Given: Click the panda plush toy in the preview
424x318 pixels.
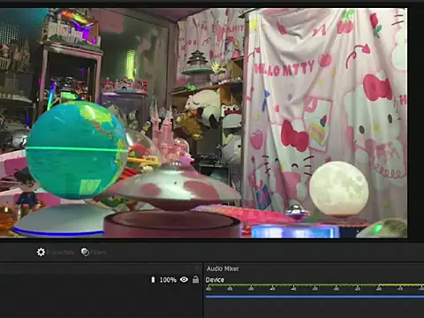Looking at the screenshot, I should [203, 106].
